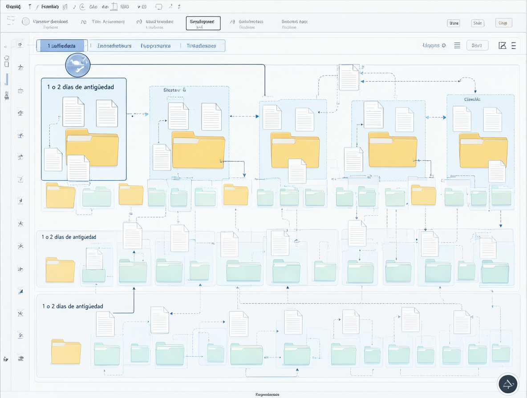Click the tan-lettered button at the top right

[x=503, y=23]
